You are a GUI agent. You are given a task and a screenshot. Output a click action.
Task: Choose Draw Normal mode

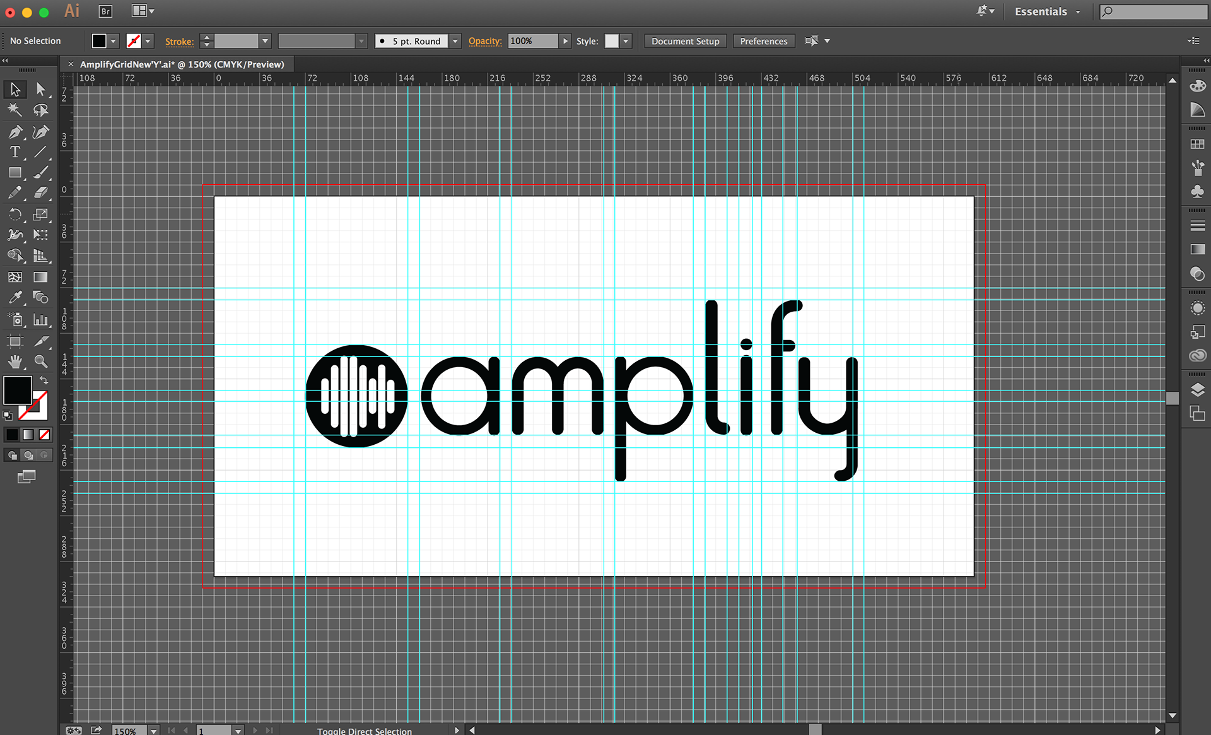click(13, 455)
